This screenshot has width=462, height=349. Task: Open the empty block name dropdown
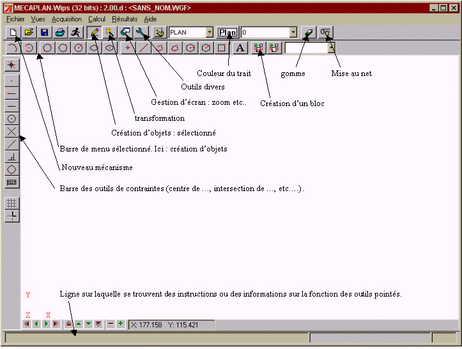[332, 48]
